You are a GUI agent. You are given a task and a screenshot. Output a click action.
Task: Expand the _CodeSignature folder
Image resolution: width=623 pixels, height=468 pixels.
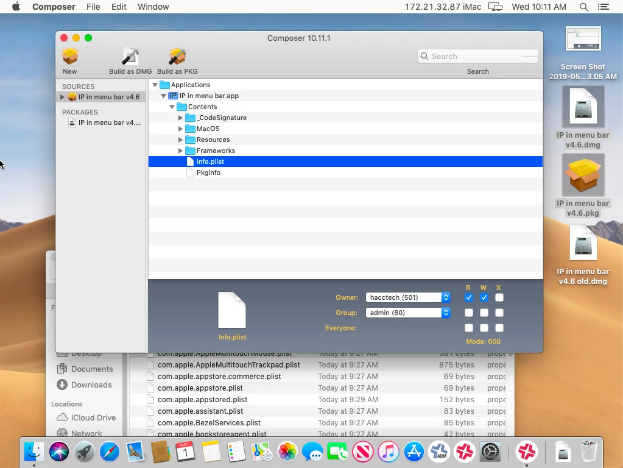180,118
